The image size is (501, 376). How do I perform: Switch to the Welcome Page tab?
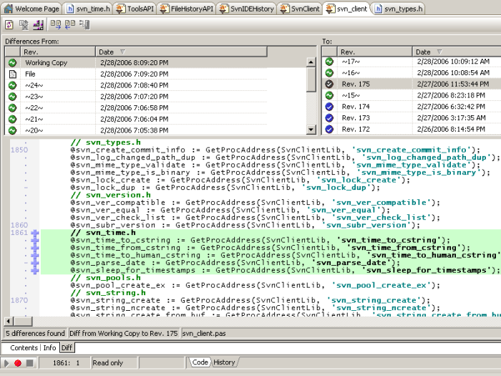[x=32, y=9]
